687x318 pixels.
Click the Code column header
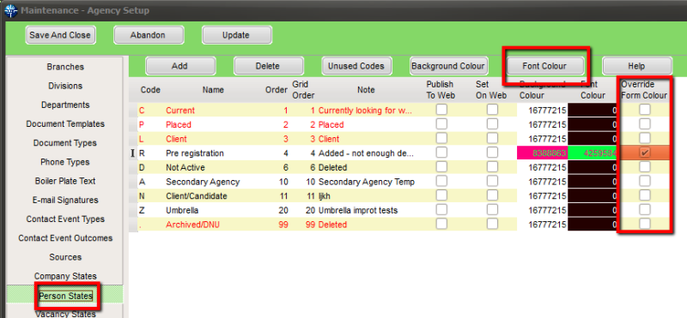coord(150,90)
